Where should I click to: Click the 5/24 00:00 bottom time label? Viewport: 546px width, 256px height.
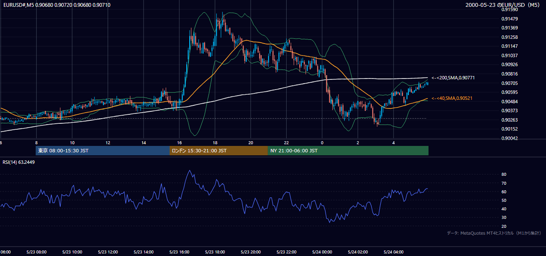pos(322,252)
